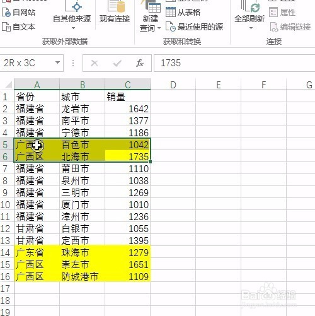
Task: Click cell containing 省份
Action: 37,97
